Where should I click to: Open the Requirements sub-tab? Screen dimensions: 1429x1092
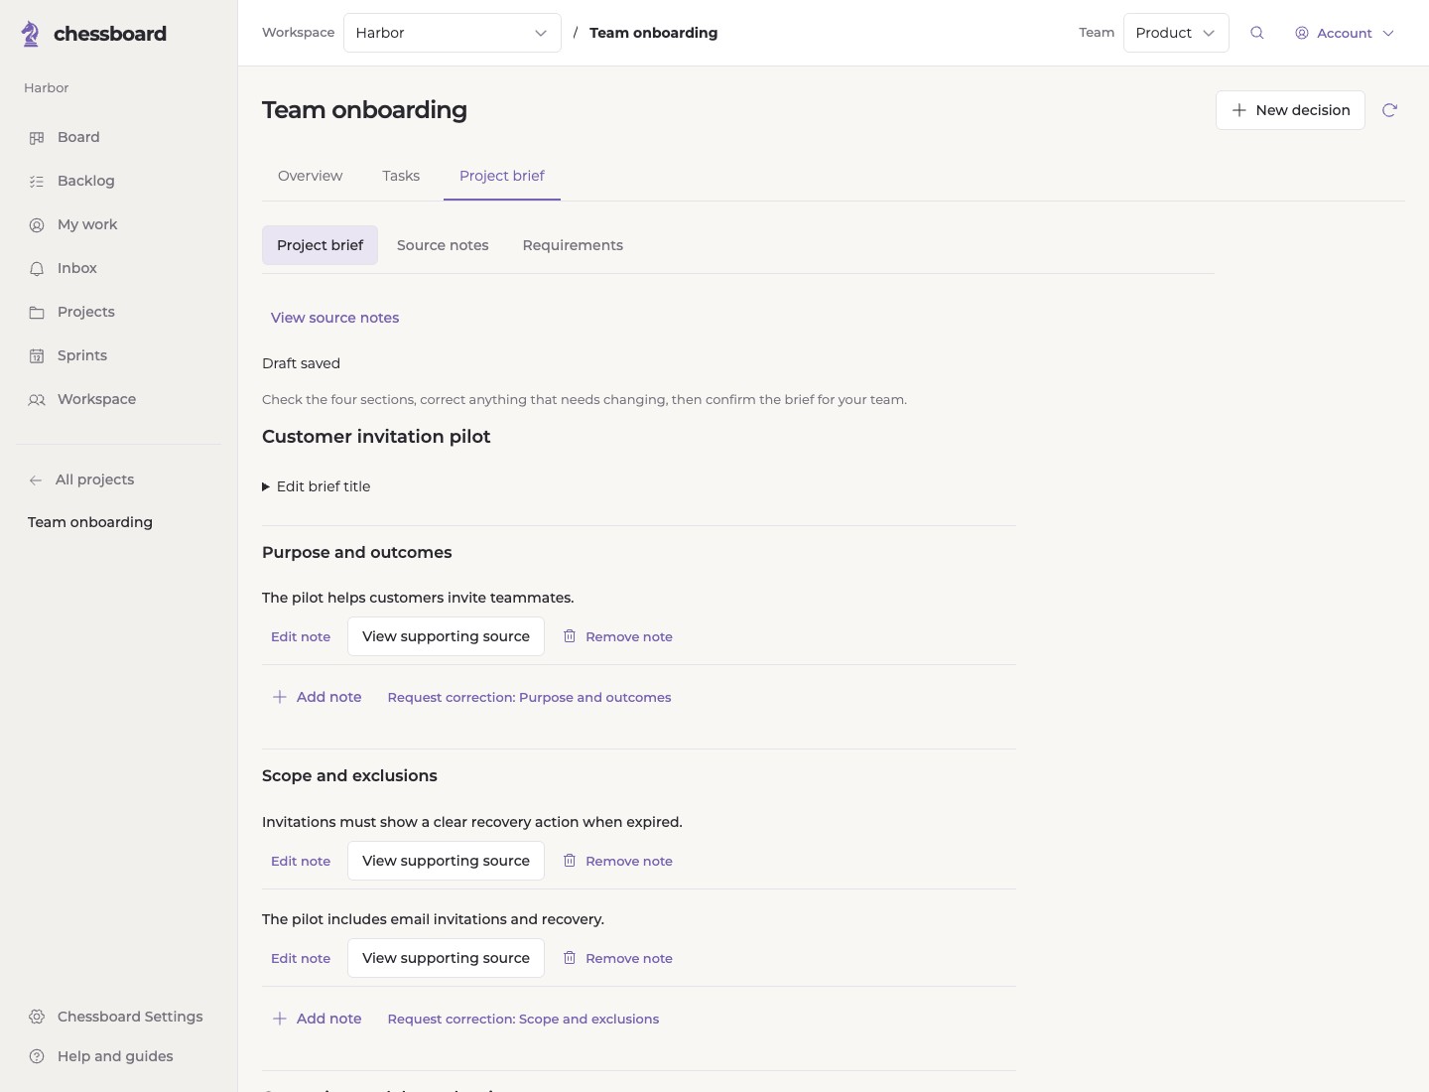573,245
